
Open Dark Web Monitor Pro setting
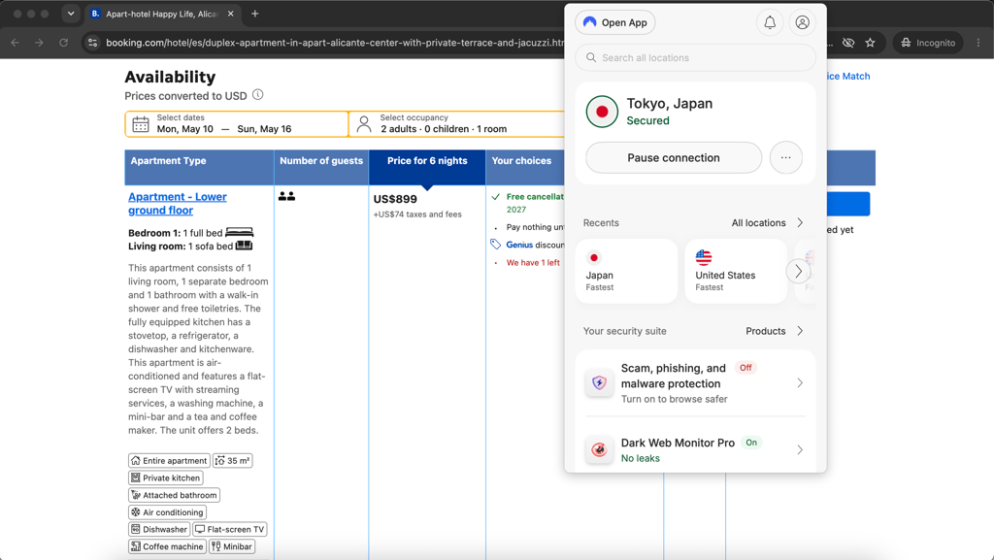pyautogui.click(x=695, y=449)
